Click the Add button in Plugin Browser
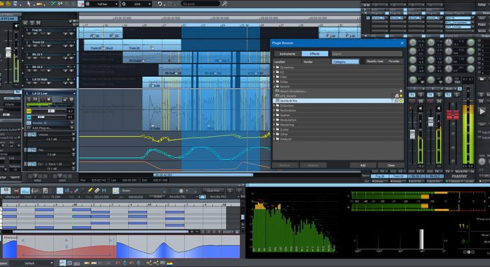The image size is (490, 267). [x=362, y=165]
